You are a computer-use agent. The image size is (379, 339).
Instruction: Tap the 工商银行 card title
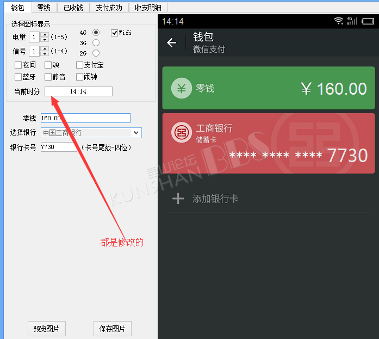pyautogui.click(x=214, y=128)
